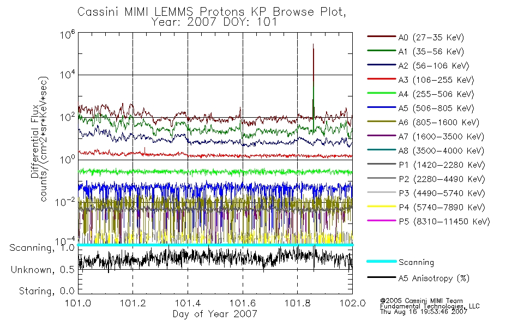The width and height of the screenshot is (518, 327).
Task: Click the Scanning legend label
Action: click(x=416, y=263)
